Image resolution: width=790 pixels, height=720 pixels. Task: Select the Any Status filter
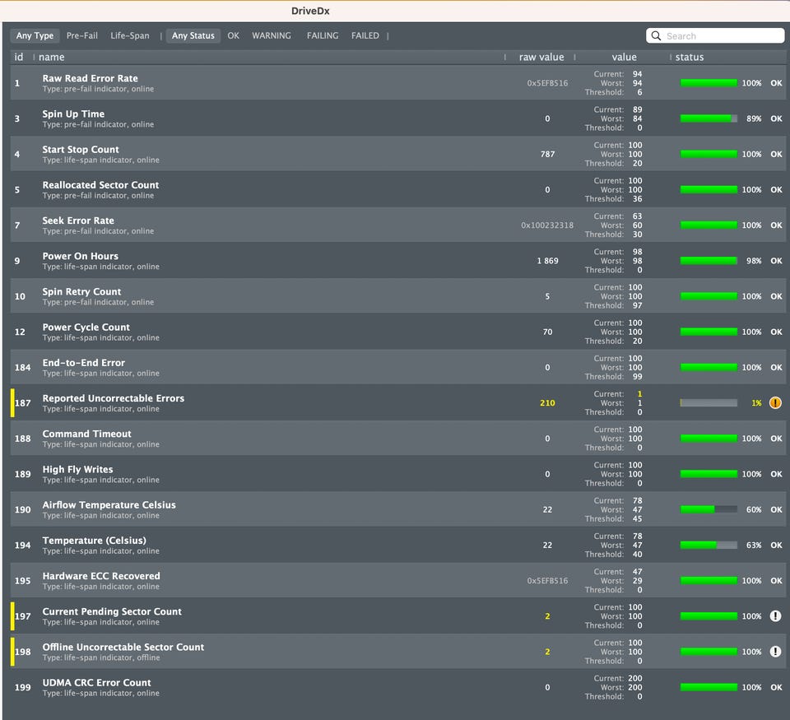click(193, 35)
